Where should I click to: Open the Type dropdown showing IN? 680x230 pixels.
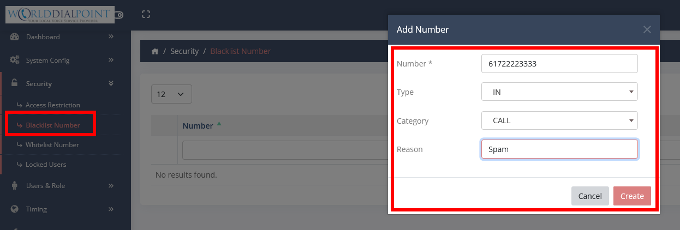pyautogui.click(x=559, y=92)
